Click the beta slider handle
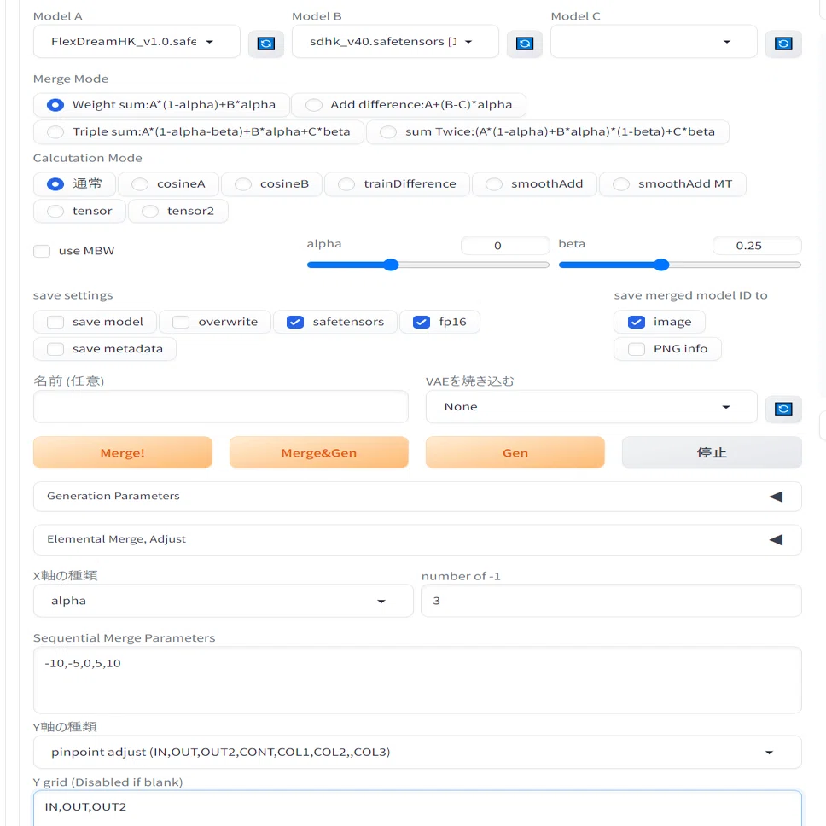Viewport: 826px width, 826px height. tap(661, 265)
